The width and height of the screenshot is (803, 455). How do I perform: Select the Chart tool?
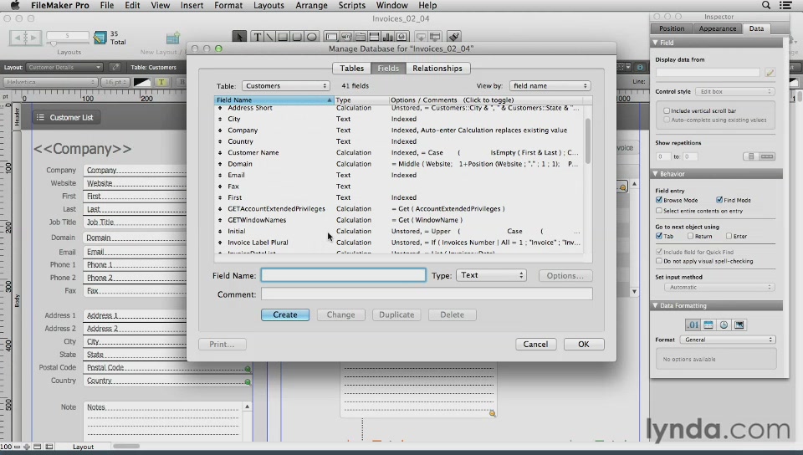[387, 37]
